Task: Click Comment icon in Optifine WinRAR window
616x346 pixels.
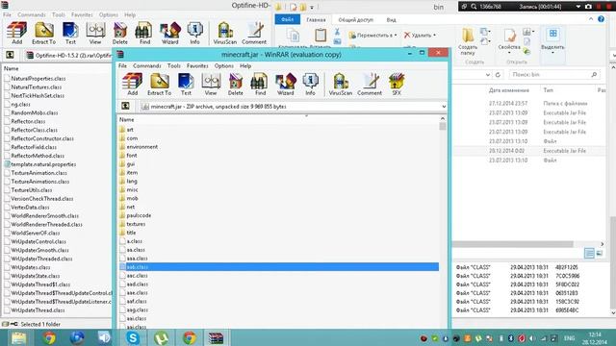Action: click(x=254, y=33)
